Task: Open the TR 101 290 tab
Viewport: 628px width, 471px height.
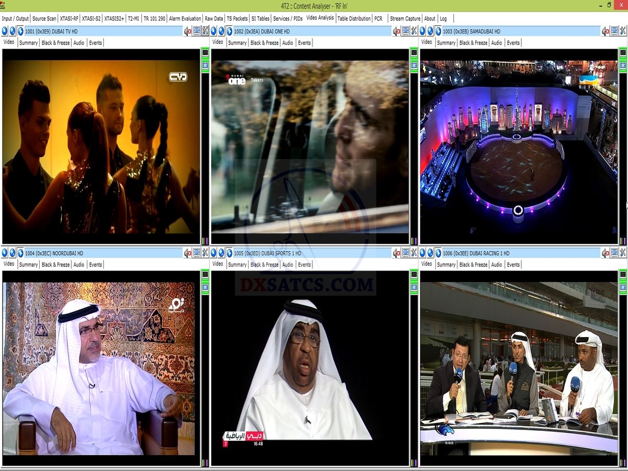Action: tap(154, 18)
